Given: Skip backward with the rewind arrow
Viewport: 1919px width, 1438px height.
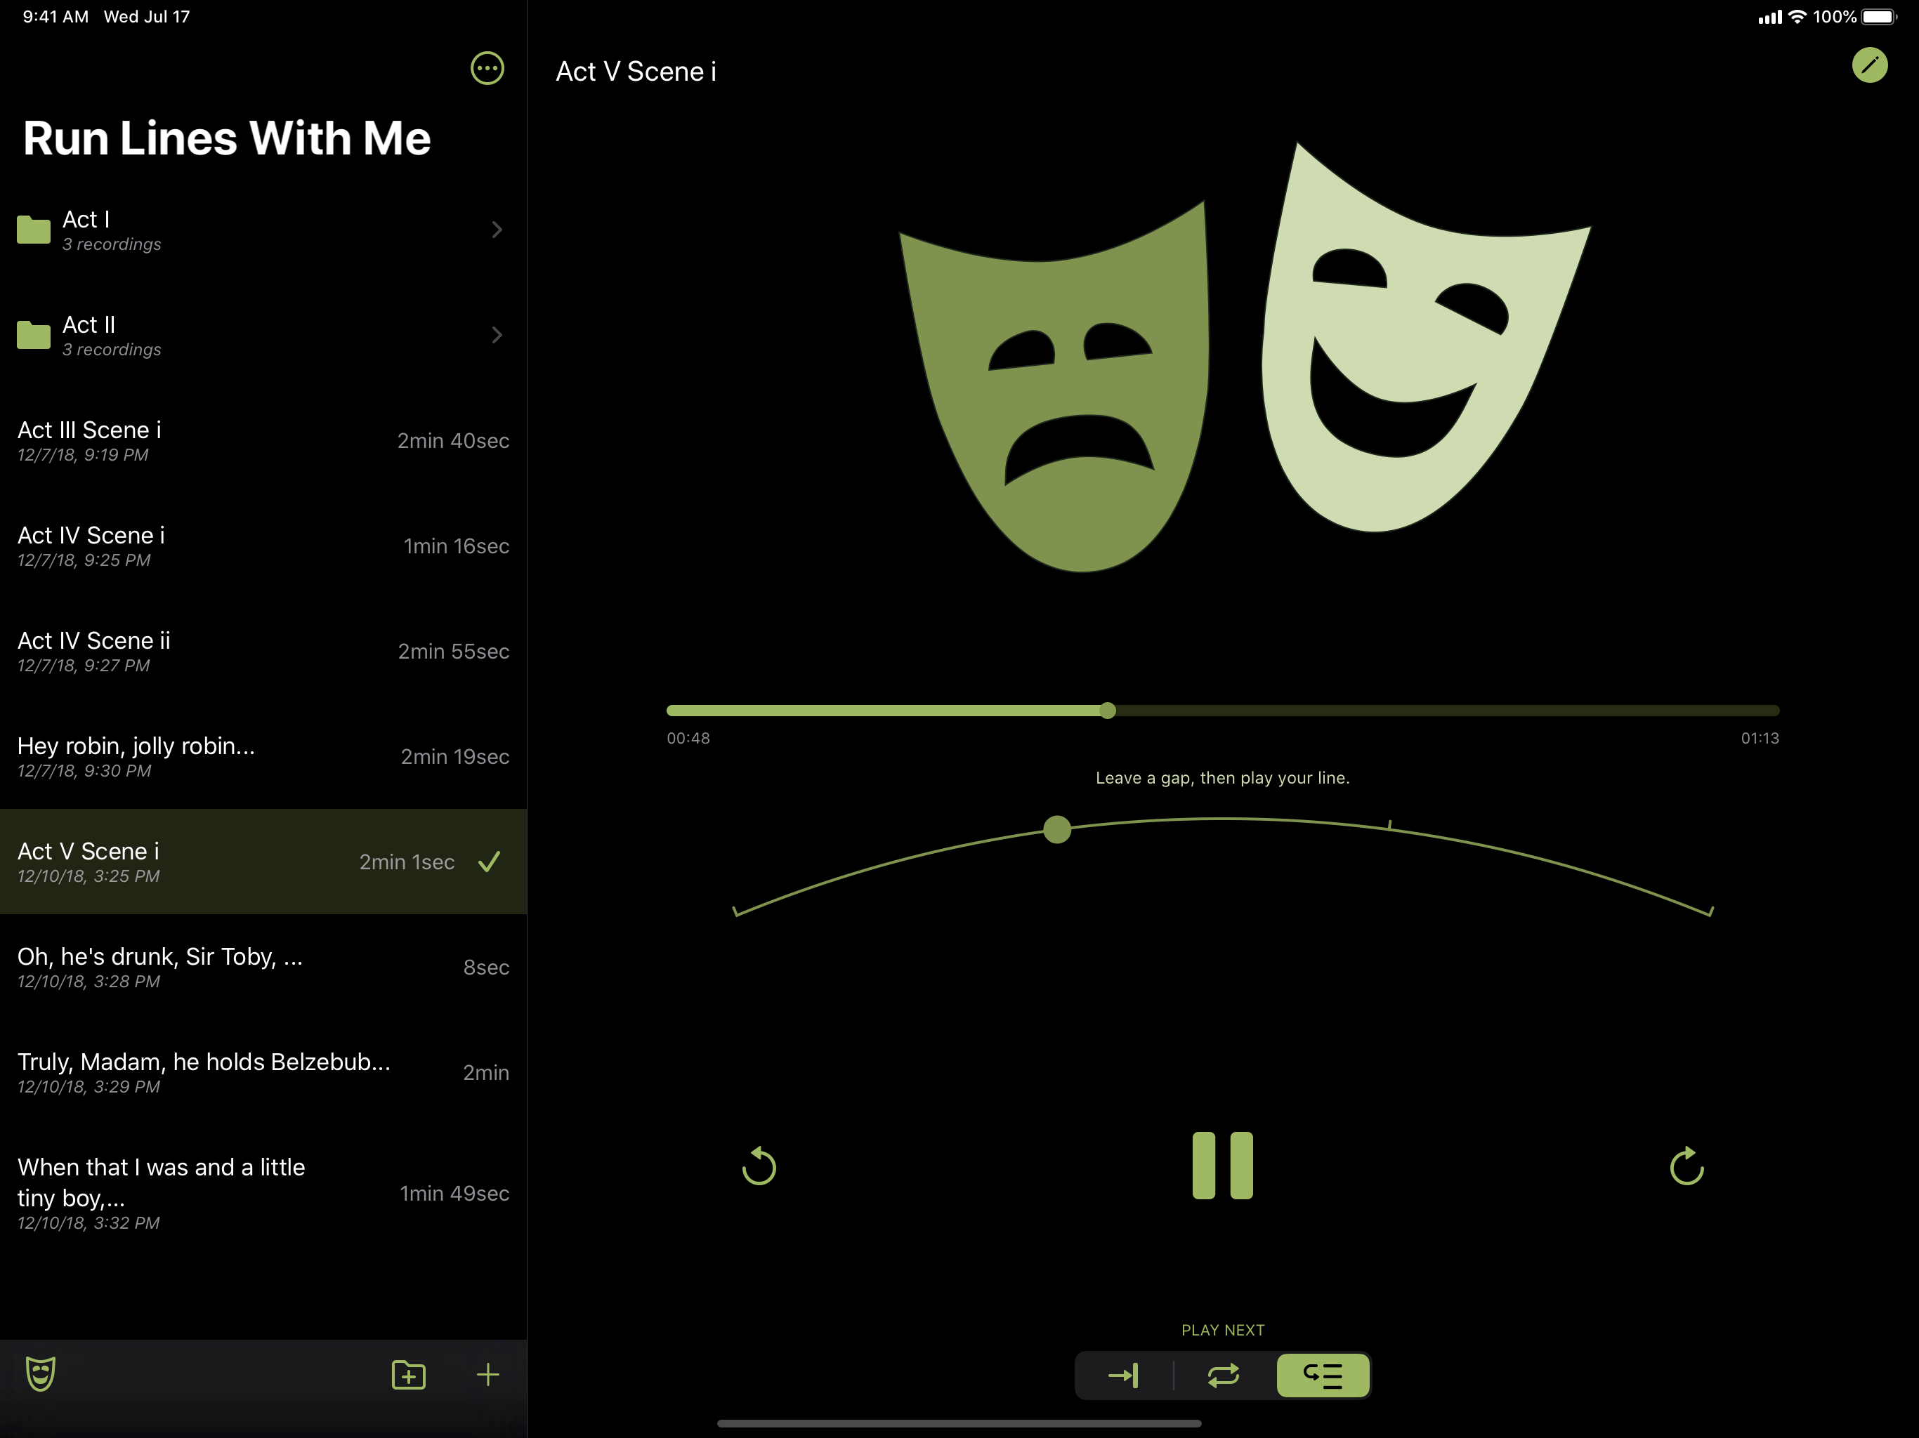Looking at the screenshot, I should [759, 1166].
